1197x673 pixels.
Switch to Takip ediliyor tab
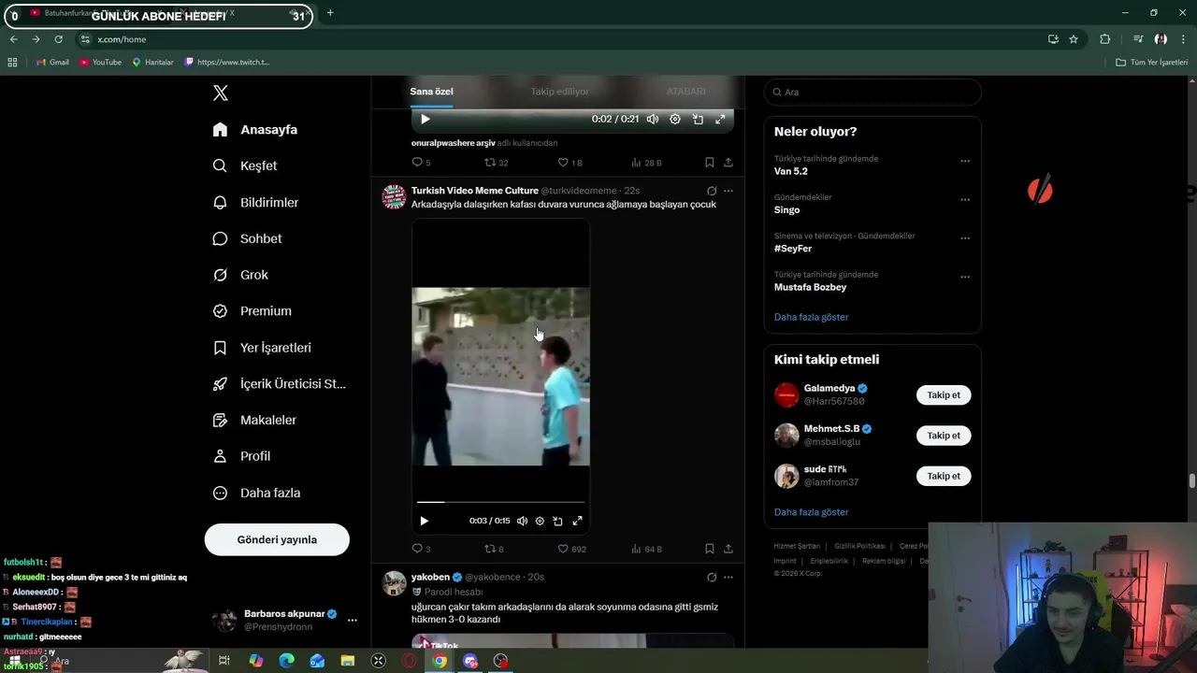559,92
